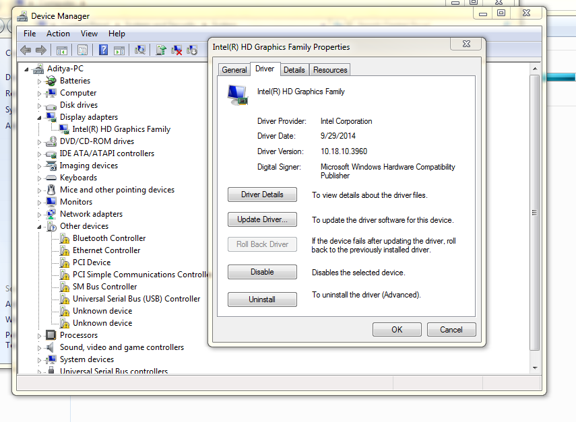Expand the Batteries node
The width and height of the screenshot is (576, 422).
[x=39, y=81]
